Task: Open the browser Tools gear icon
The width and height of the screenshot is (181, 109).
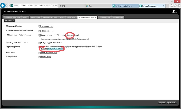Action: 179,6
